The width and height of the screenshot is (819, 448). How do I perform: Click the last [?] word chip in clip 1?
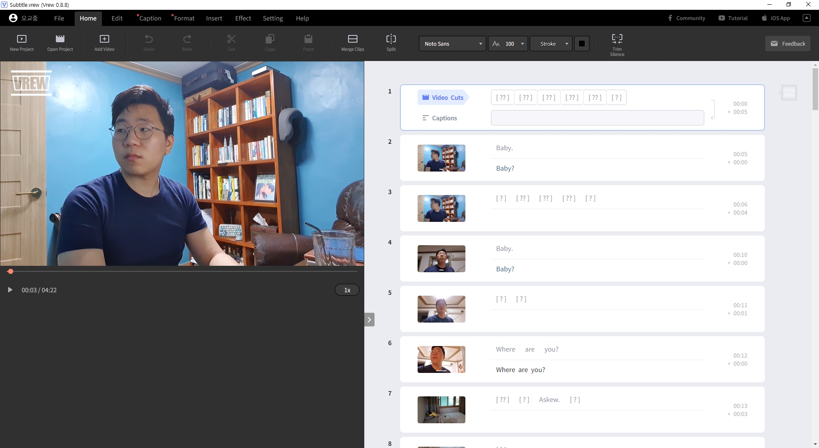616,98
